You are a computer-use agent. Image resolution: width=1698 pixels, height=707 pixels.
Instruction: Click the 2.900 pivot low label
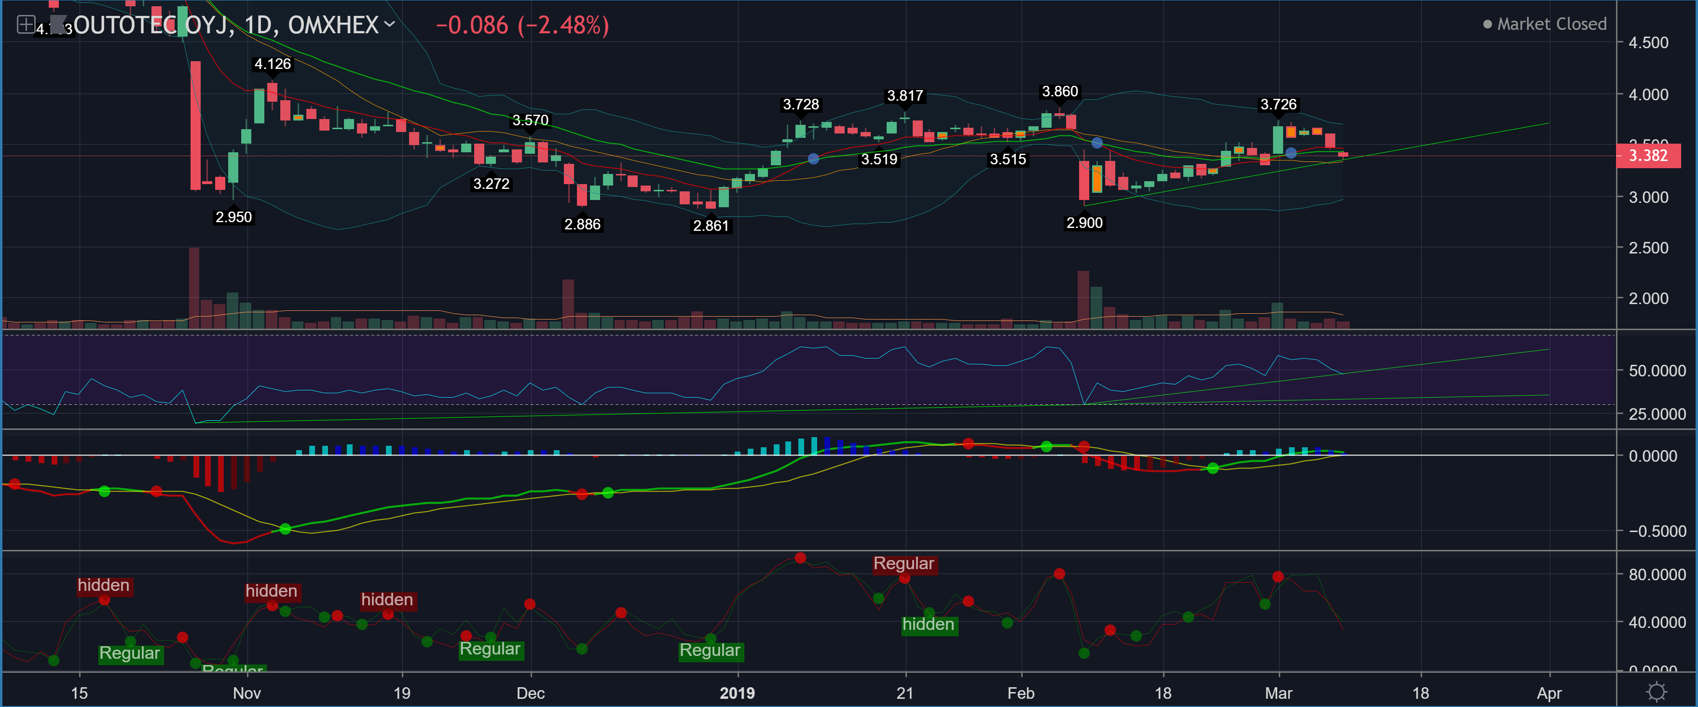click(1083, 223)
